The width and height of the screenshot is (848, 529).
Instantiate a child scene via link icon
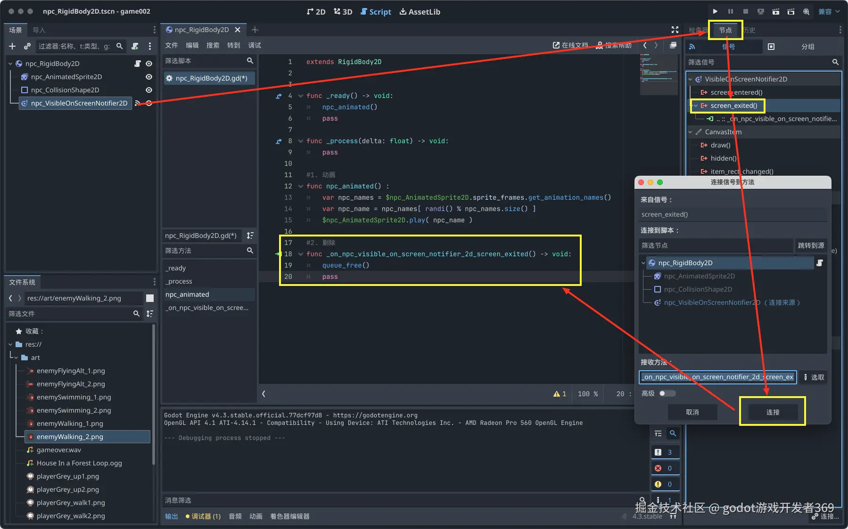[27, 46]
